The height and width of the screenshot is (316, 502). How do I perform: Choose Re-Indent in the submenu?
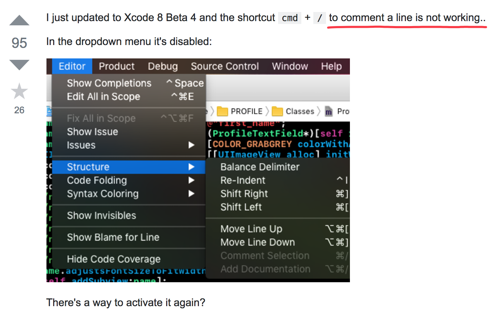(278, 180)
